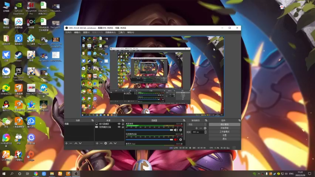Toggle lock on display capture source
The image size is (315, 177).
pyautogui.click(x=123, y=124)
